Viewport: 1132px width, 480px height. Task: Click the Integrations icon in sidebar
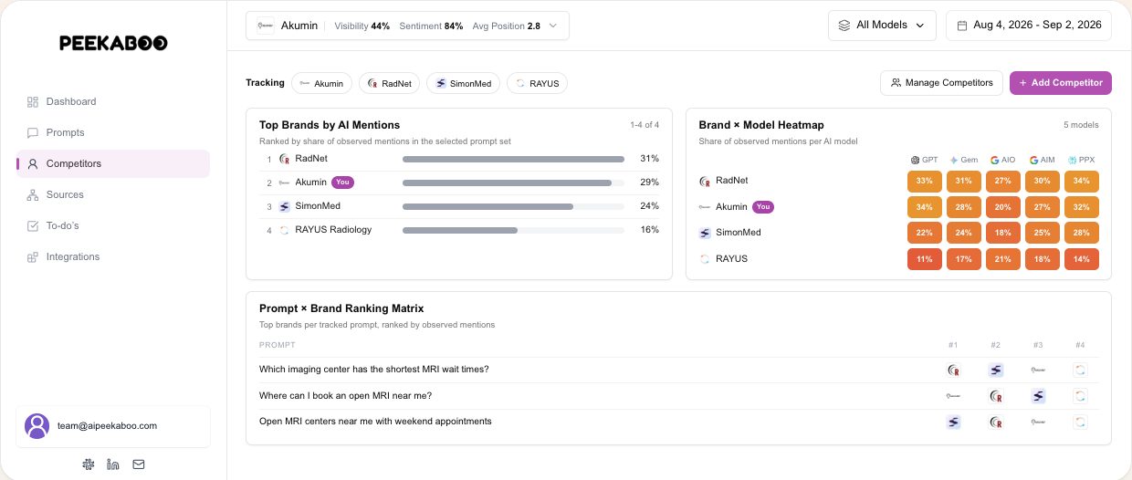click(33, 256)
